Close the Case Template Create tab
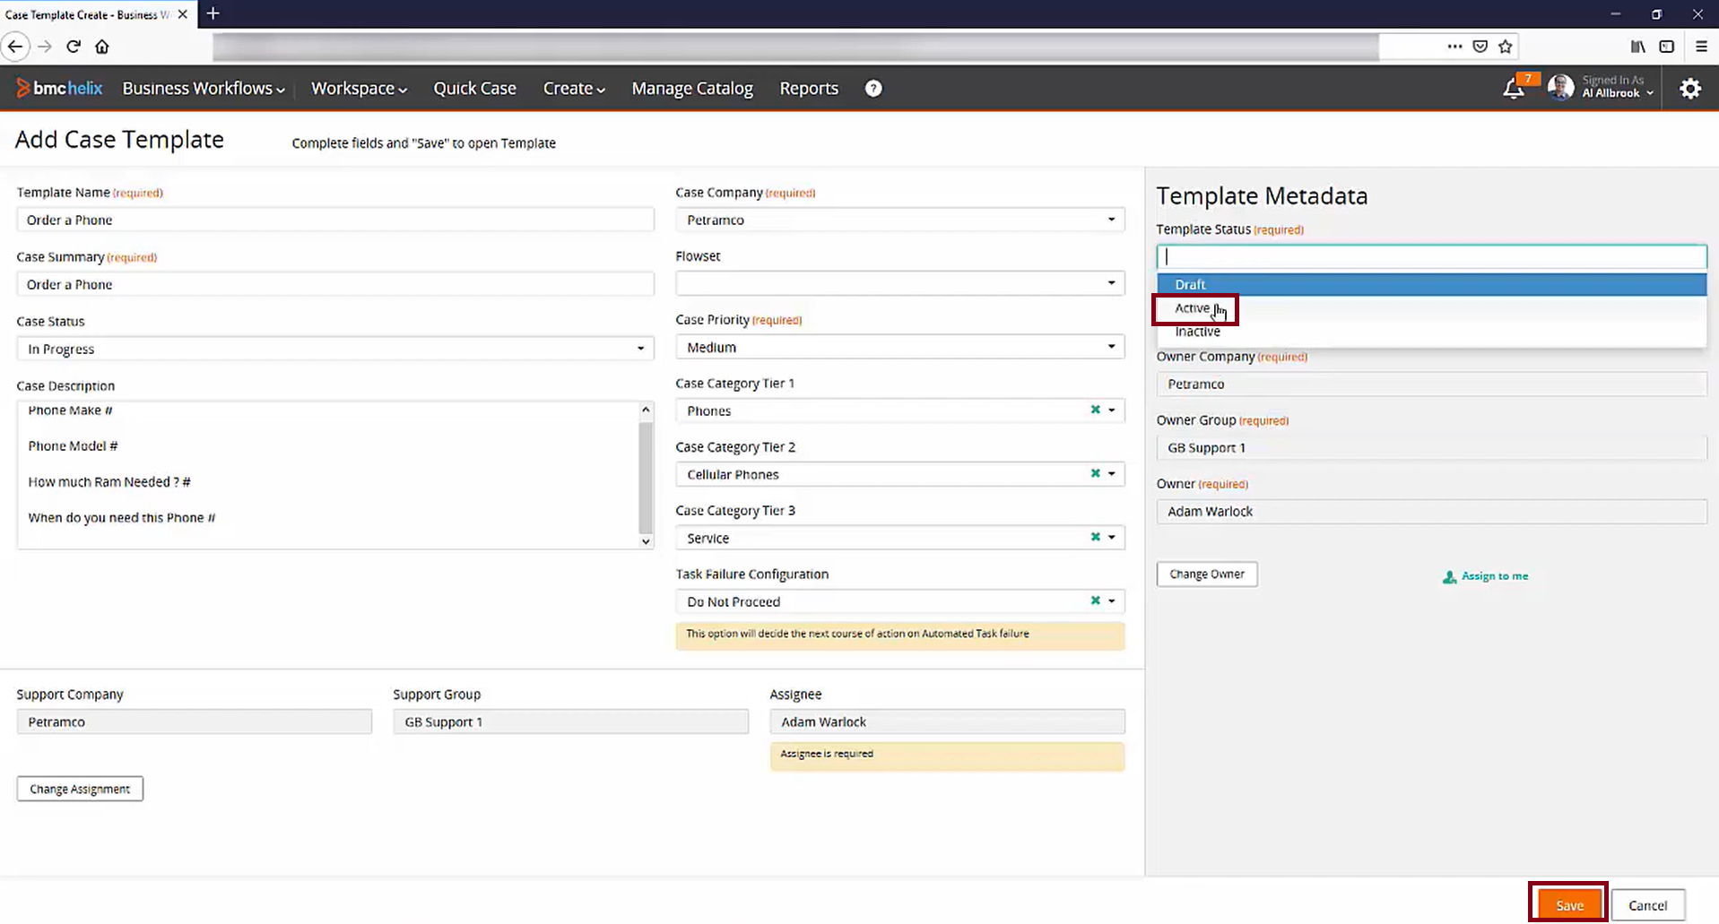This screenshot has height=924, width=1719. coord(183,14)
